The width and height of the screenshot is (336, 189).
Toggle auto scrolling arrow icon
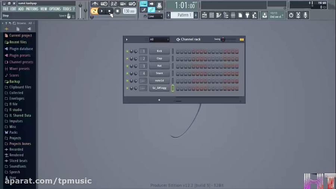pos(151,4)
